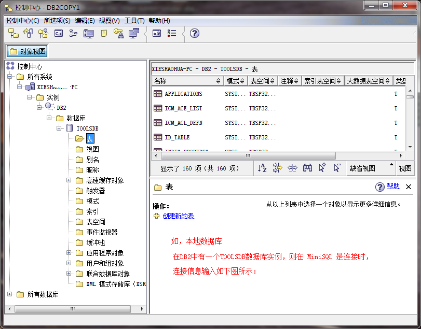Viewport: 421px width, 329px height.
Task: Click the binoculars find icon
Action: point(307,168)
